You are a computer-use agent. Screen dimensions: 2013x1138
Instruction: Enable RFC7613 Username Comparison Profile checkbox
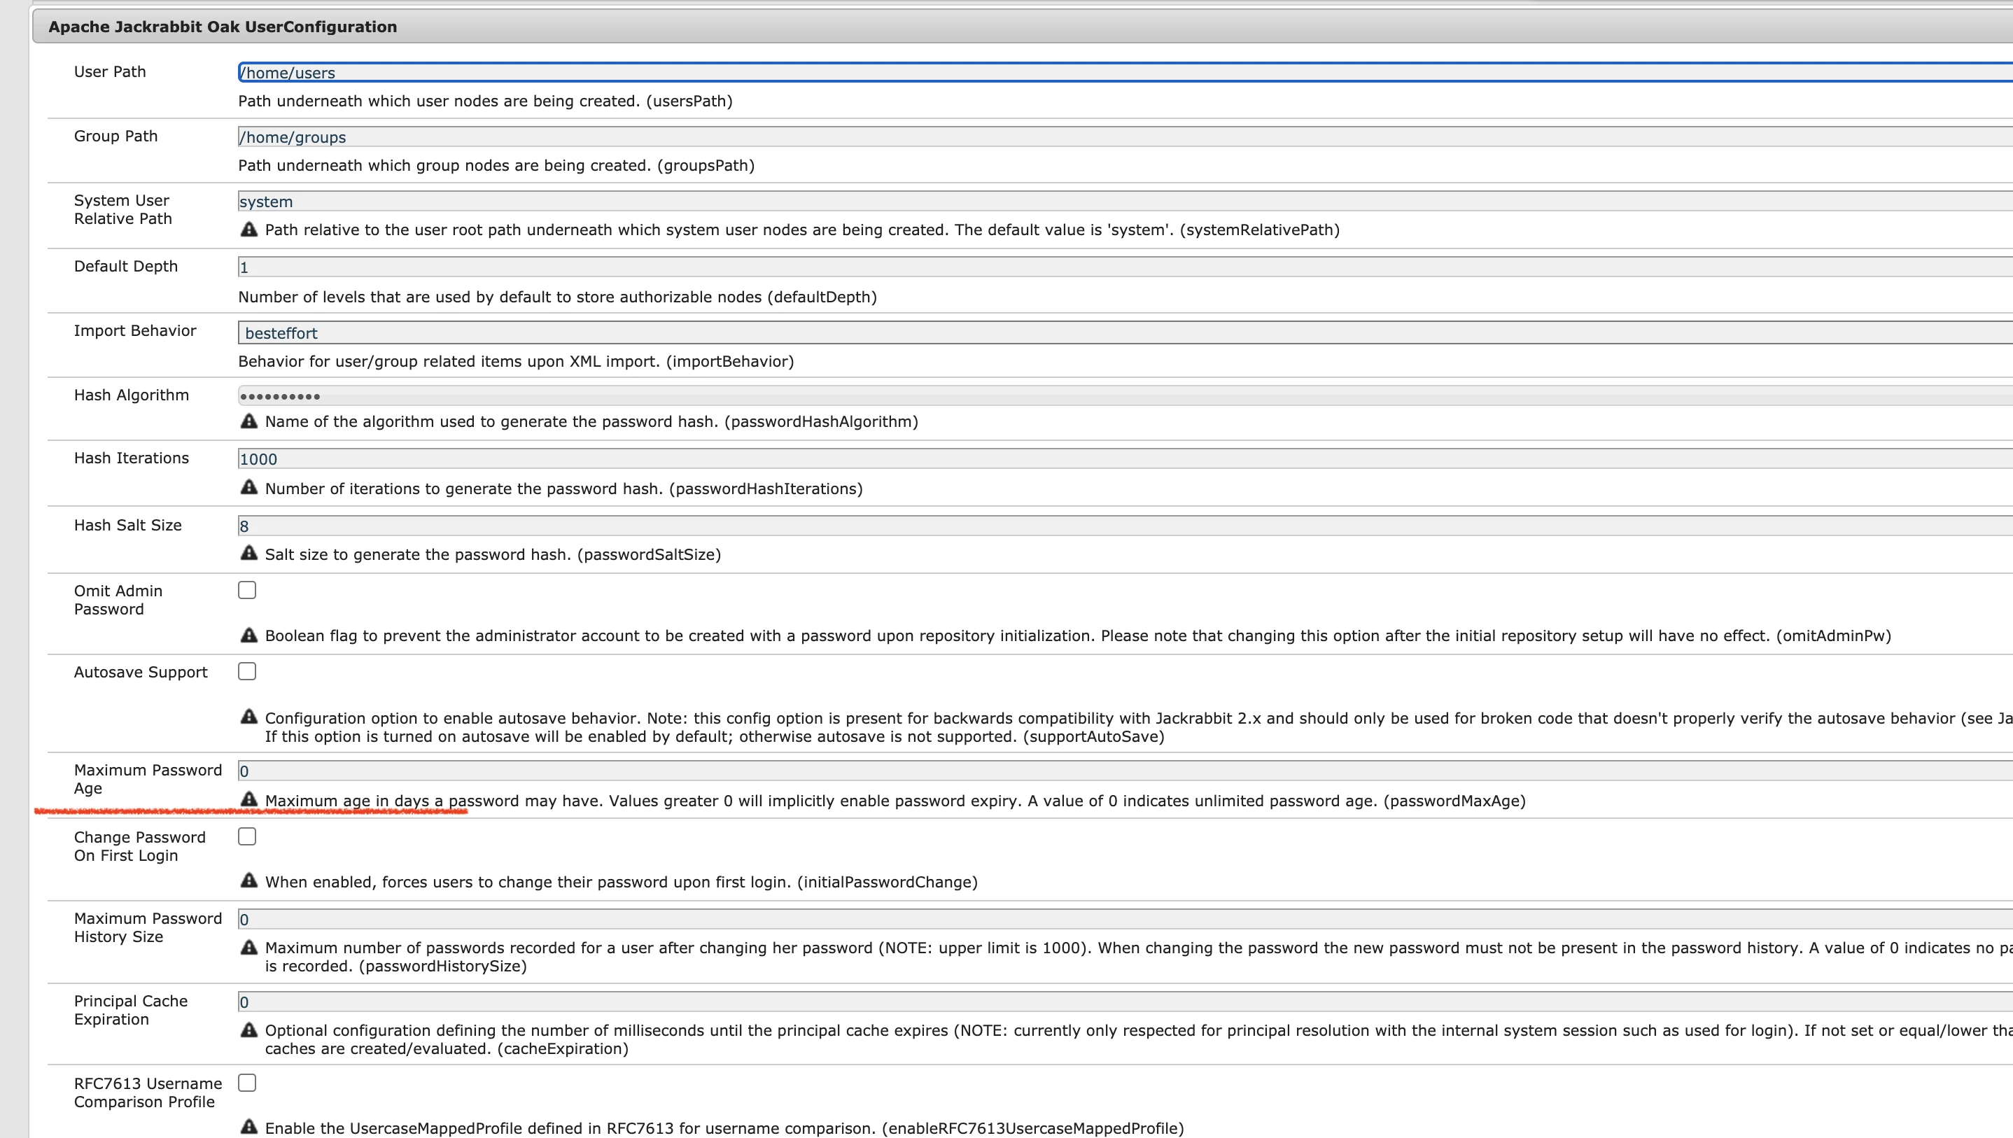pyautogui.click(x=247, y=1083)
